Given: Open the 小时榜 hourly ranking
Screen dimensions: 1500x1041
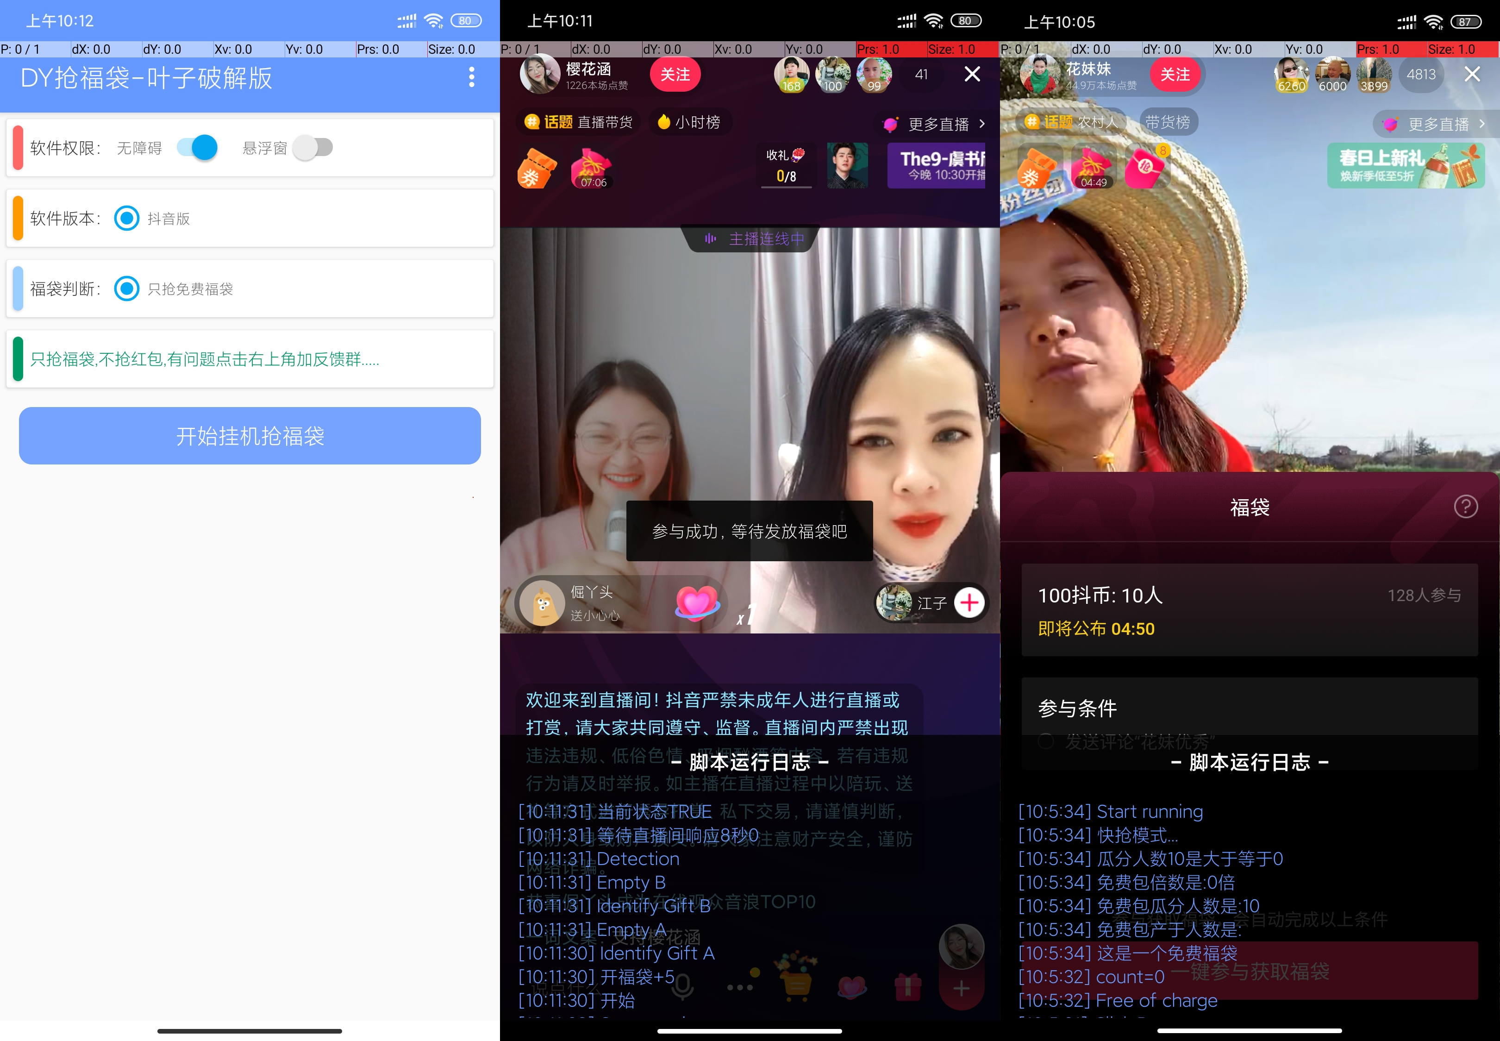Looking at the screenshot, I should (x=690, y=122).
